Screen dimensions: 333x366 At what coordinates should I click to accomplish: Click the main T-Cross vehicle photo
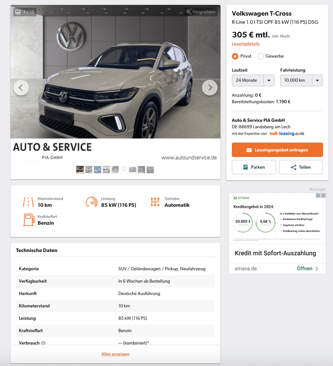(115, 72)
